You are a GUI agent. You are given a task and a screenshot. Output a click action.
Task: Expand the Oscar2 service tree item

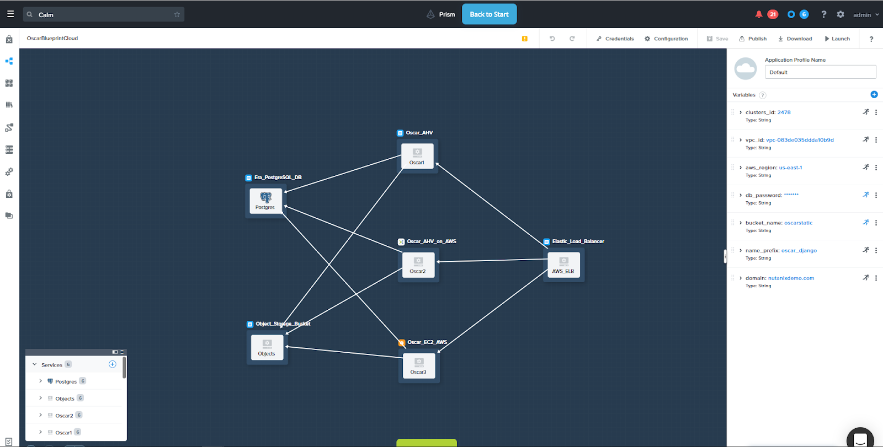[40, 415]
